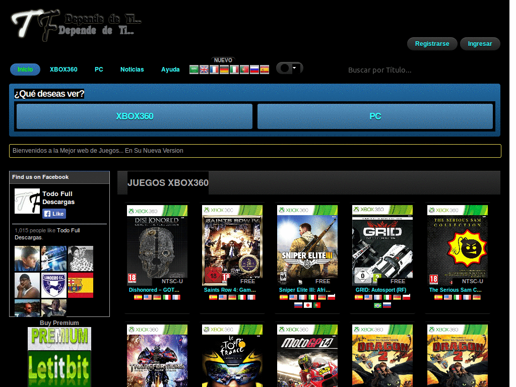Select the Russian flag in language bar
The height and width of the screenshot is (387, 516).
(254, 70)
